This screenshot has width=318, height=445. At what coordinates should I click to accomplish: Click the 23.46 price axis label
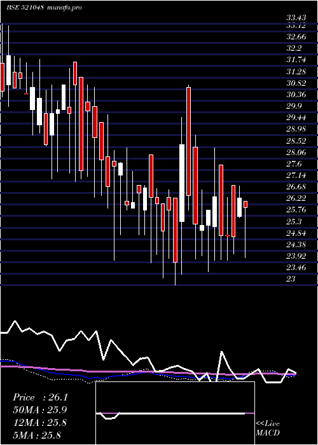296,268
